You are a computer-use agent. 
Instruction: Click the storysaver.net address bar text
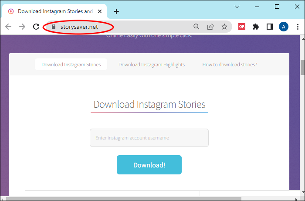pyautogui.click(x=79, y=27)
